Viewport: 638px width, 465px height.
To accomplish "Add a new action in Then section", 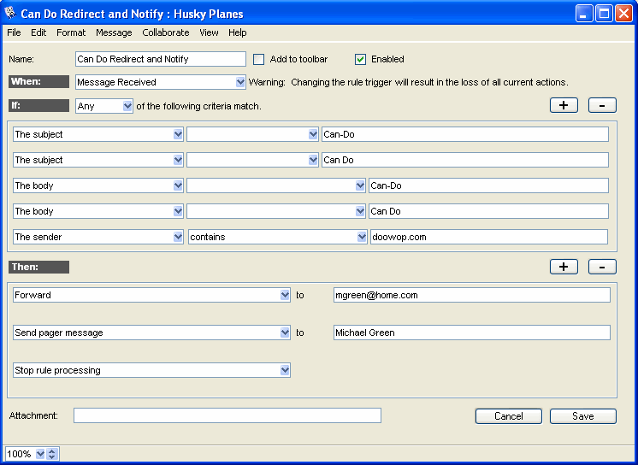I will [564, 266].
